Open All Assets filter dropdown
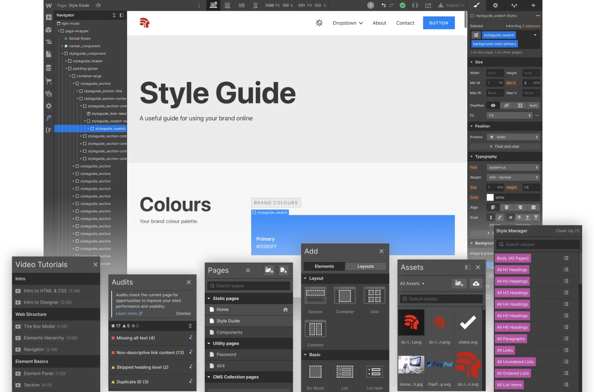The height and width of the screenshot is (392, 594). click(412, 284)
